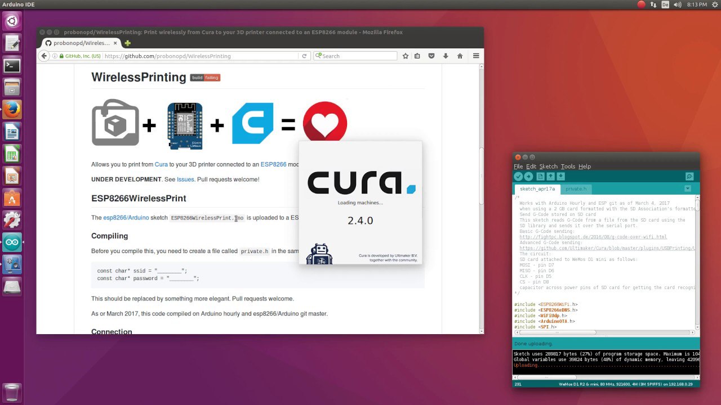Open the Sketch menu in Arduino IDE
The height and width of the screenshot is (405, 721).
pyautogui.click(x=548, y=166)
